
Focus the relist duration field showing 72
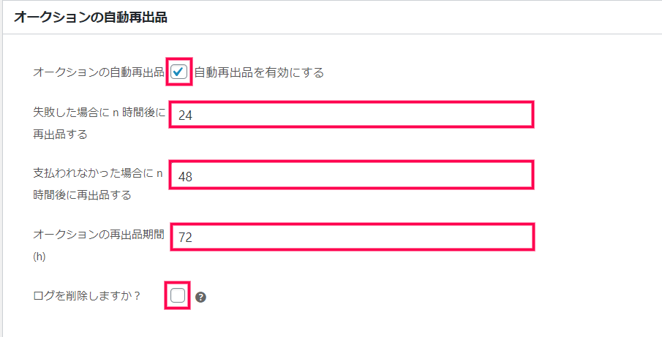[353, 237]
